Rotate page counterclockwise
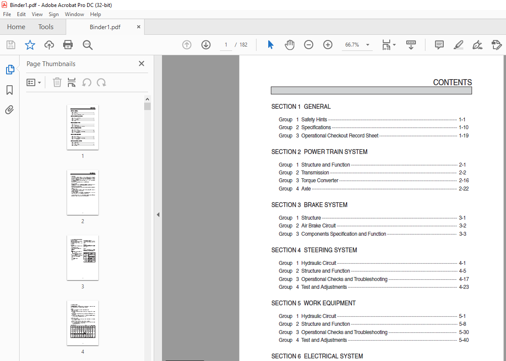 coord(87,83)
